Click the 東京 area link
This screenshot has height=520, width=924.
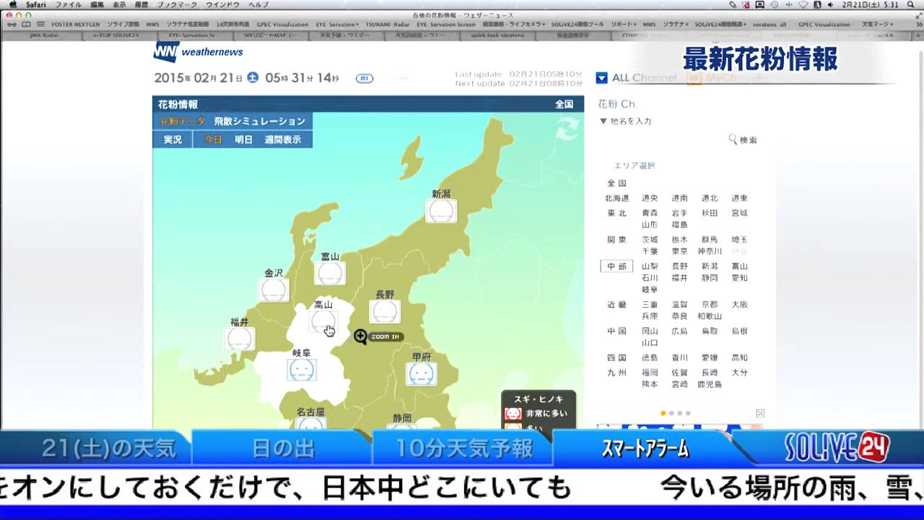(x=679, y=251)
